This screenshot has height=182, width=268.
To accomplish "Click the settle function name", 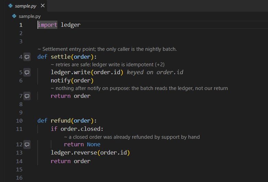I will point(61,57).
